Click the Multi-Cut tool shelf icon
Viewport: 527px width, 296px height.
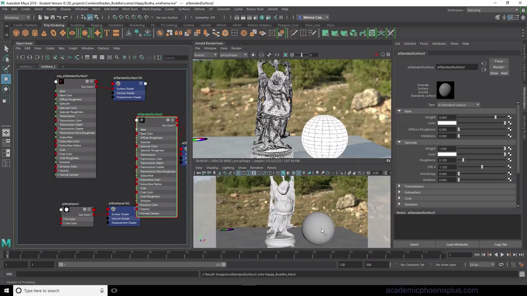[294, 33]
